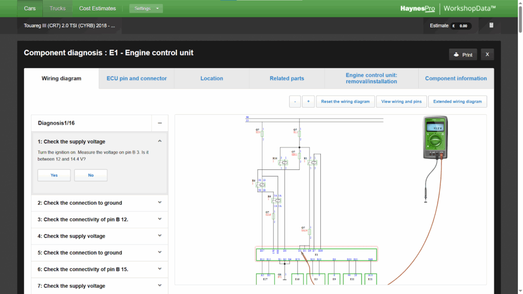Zoom in the wiring diagram with plus icon
Screen dimensions: 523x294
[308, 101]
